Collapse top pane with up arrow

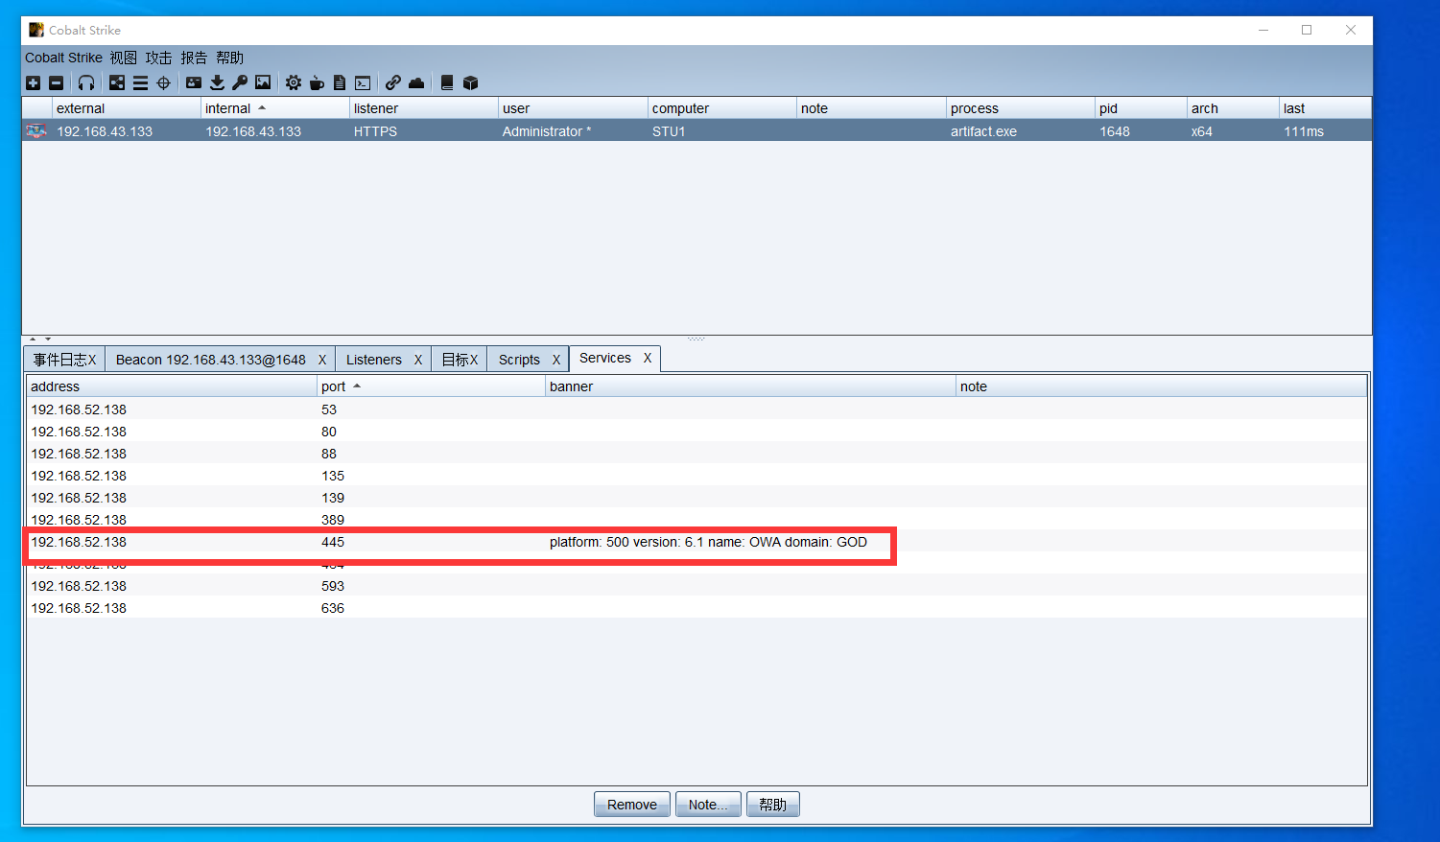click(x=33, y=339)
